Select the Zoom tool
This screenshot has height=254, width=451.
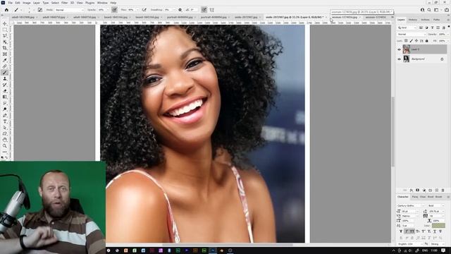[5, 146]
